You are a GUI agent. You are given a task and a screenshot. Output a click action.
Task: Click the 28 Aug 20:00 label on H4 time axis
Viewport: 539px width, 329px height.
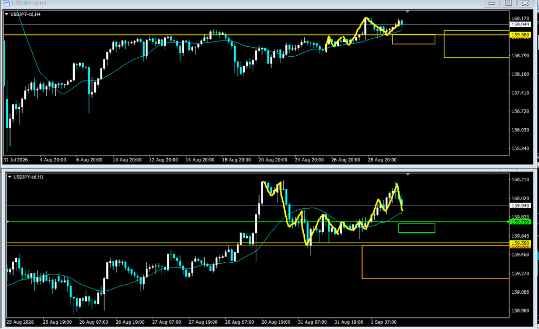coord(382,160)
